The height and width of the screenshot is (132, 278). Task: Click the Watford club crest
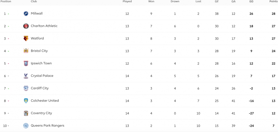tap(26, 39)
